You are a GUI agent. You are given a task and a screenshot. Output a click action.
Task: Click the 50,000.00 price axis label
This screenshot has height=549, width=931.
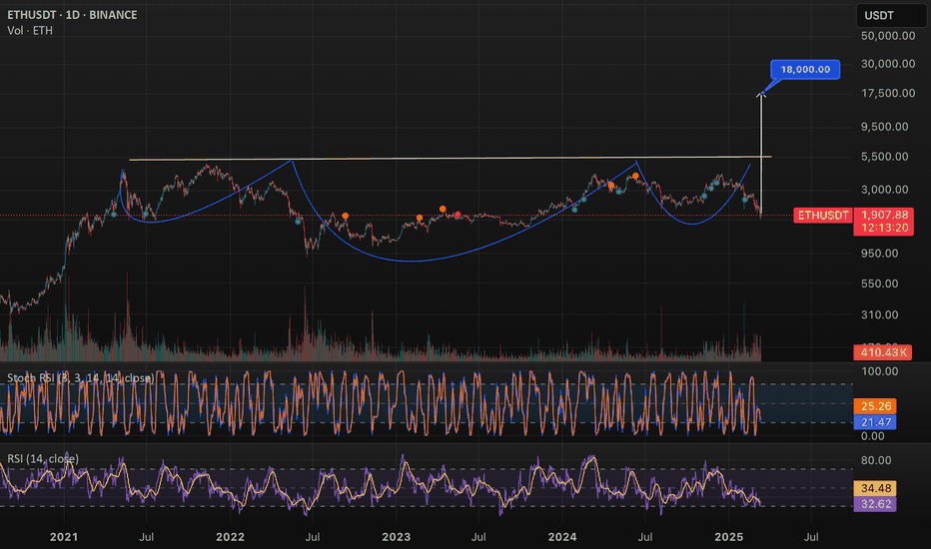[x=888, y=36]
